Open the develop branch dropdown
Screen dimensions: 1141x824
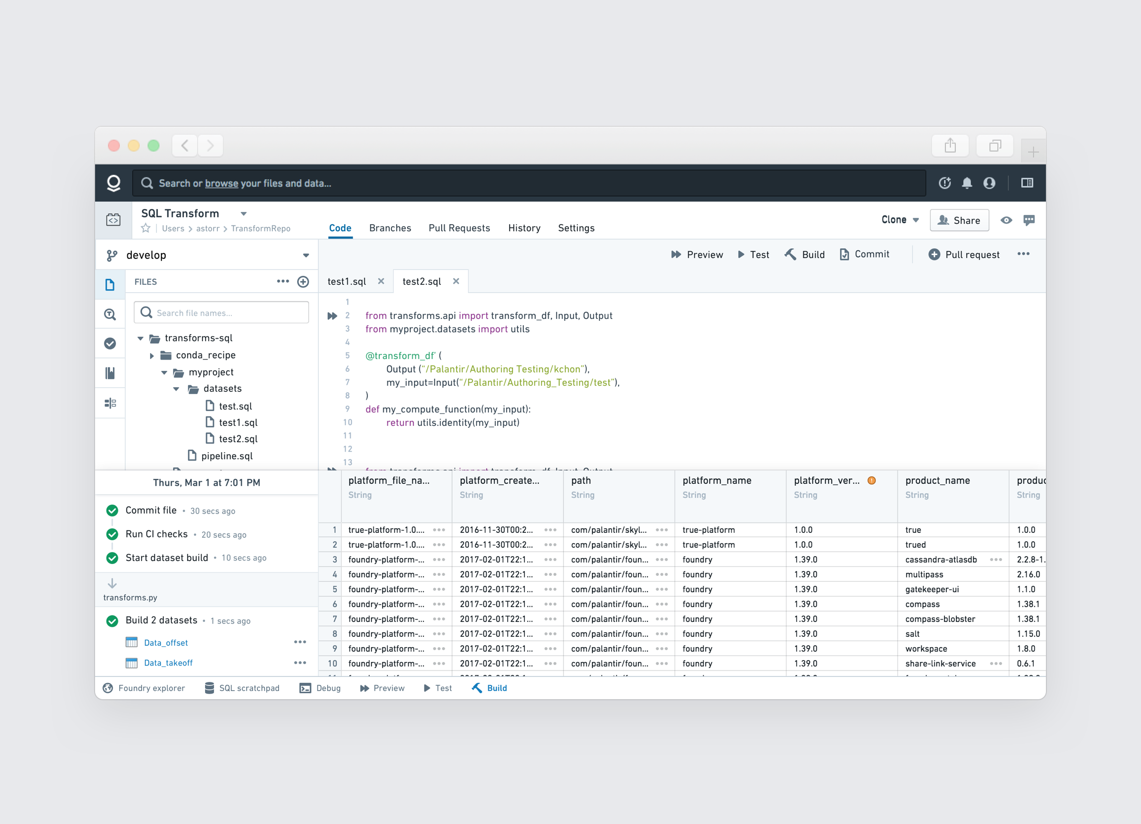[x=306, y=256]
